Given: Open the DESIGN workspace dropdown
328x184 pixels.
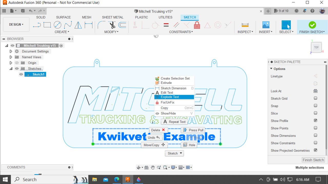Looking at the screenshot, I should click(x=16, y=25).
